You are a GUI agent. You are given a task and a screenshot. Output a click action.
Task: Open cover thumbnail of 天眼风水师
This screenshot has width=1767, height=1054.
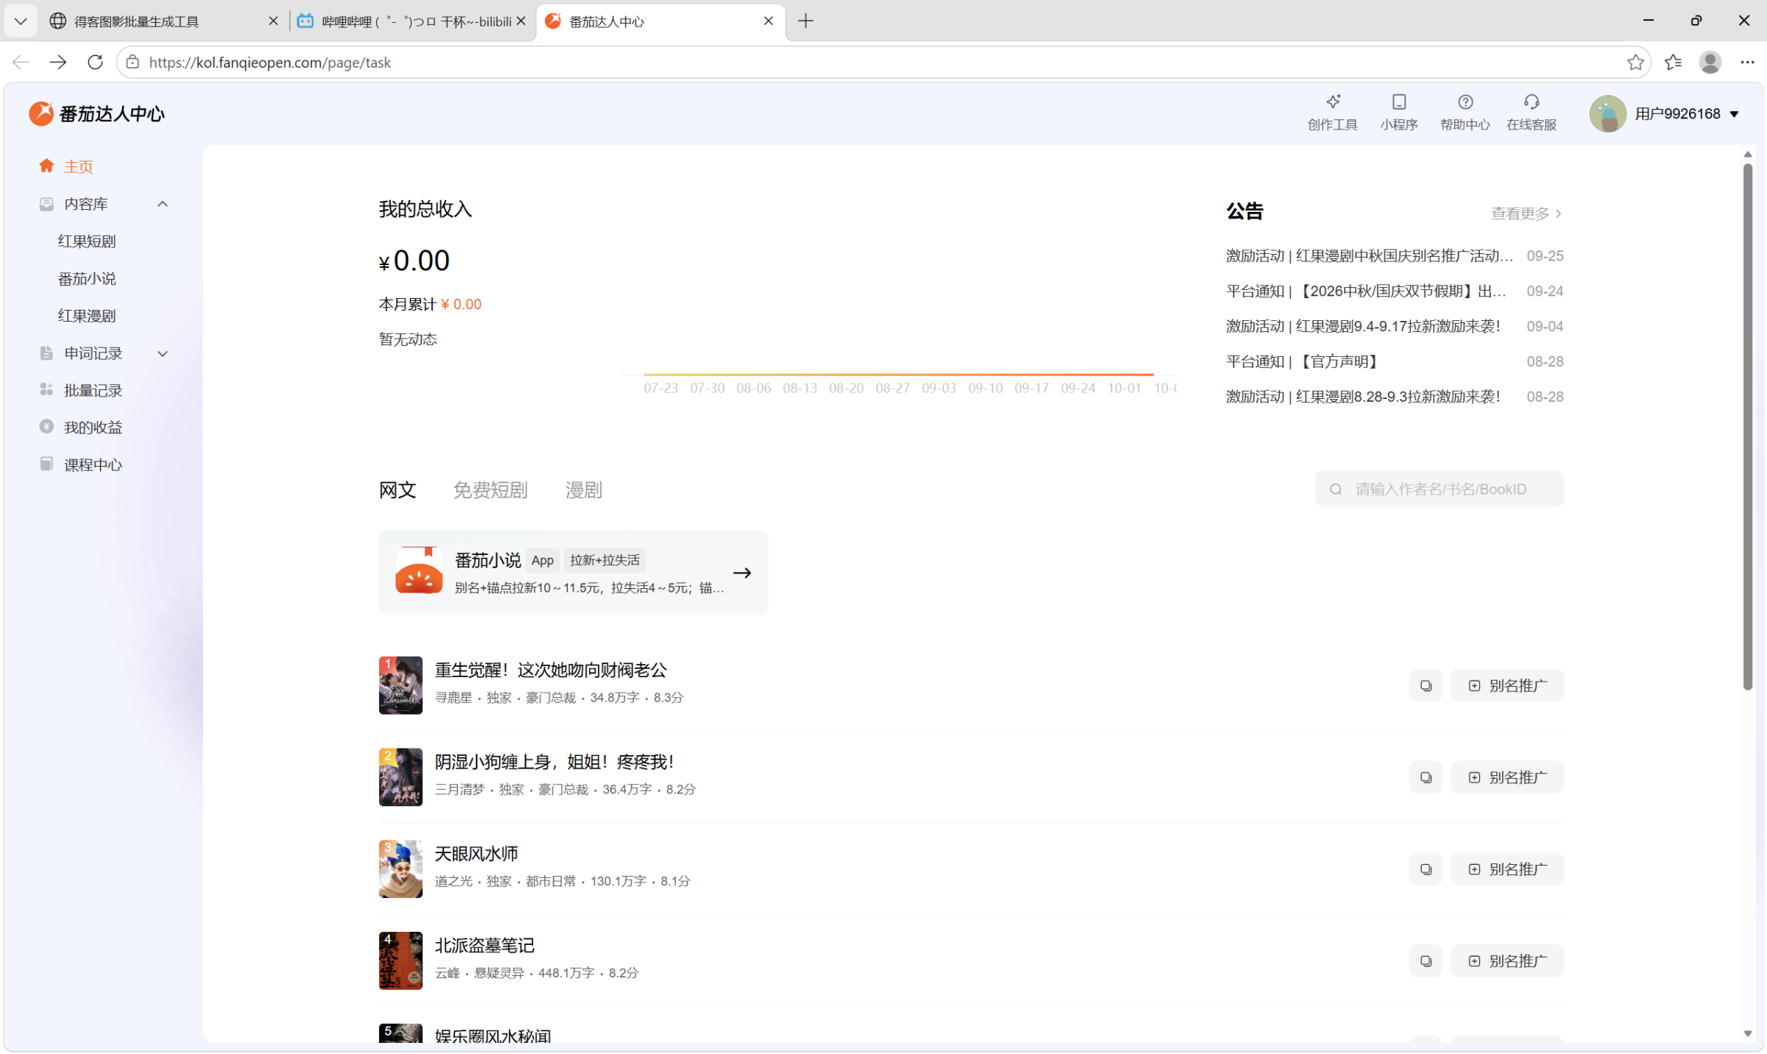tap(401, 869)
